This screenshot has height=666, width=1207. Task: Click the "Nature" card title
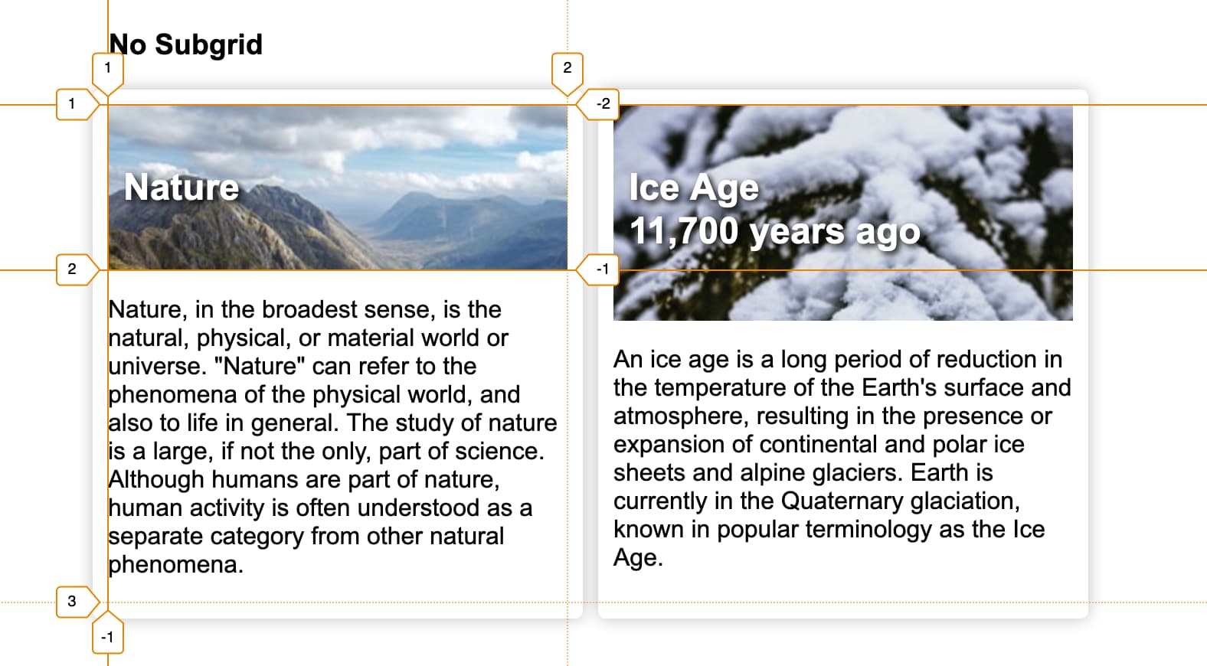point(182,188)
